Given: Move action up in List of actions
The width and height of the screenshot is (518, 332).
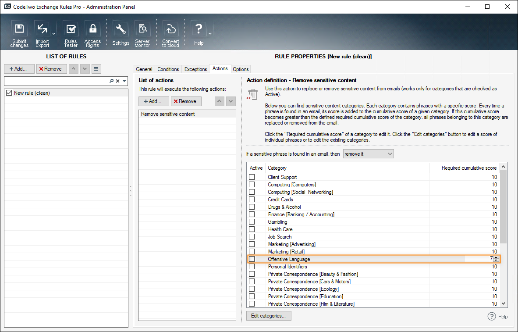Looking at the screenshot, I should [x=220, y=101].
